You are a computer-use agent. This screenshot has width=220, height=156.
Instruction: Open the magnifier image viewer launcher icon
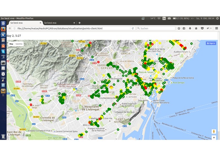pyautogui.click(x=3, y=91)
